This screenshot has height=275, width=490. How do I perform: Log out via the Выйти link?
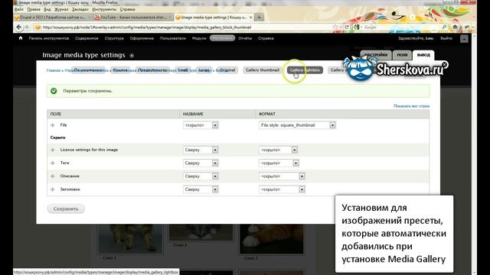446,38
